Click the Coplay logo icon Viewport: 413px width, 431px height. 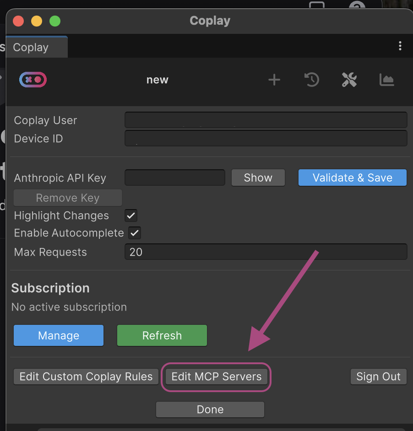33,80
